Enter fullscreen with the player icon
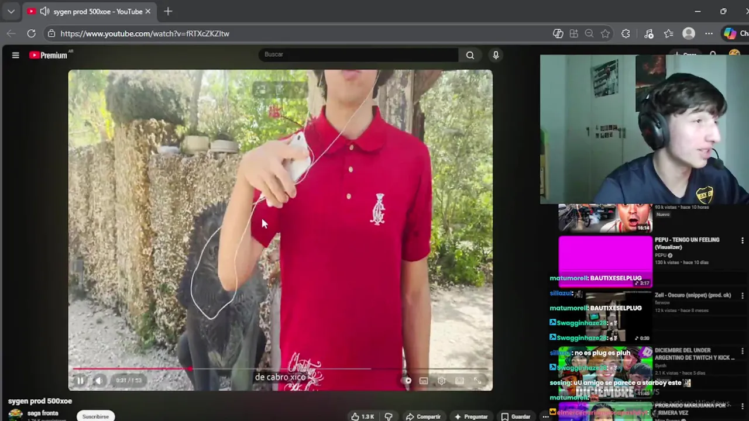This screenshot has height=421, width=749. coord(477,381)
